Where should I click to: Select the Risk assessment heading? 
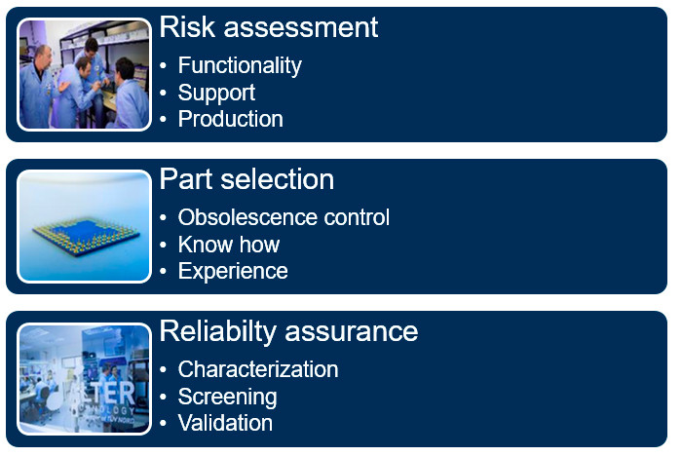point(268,27)
